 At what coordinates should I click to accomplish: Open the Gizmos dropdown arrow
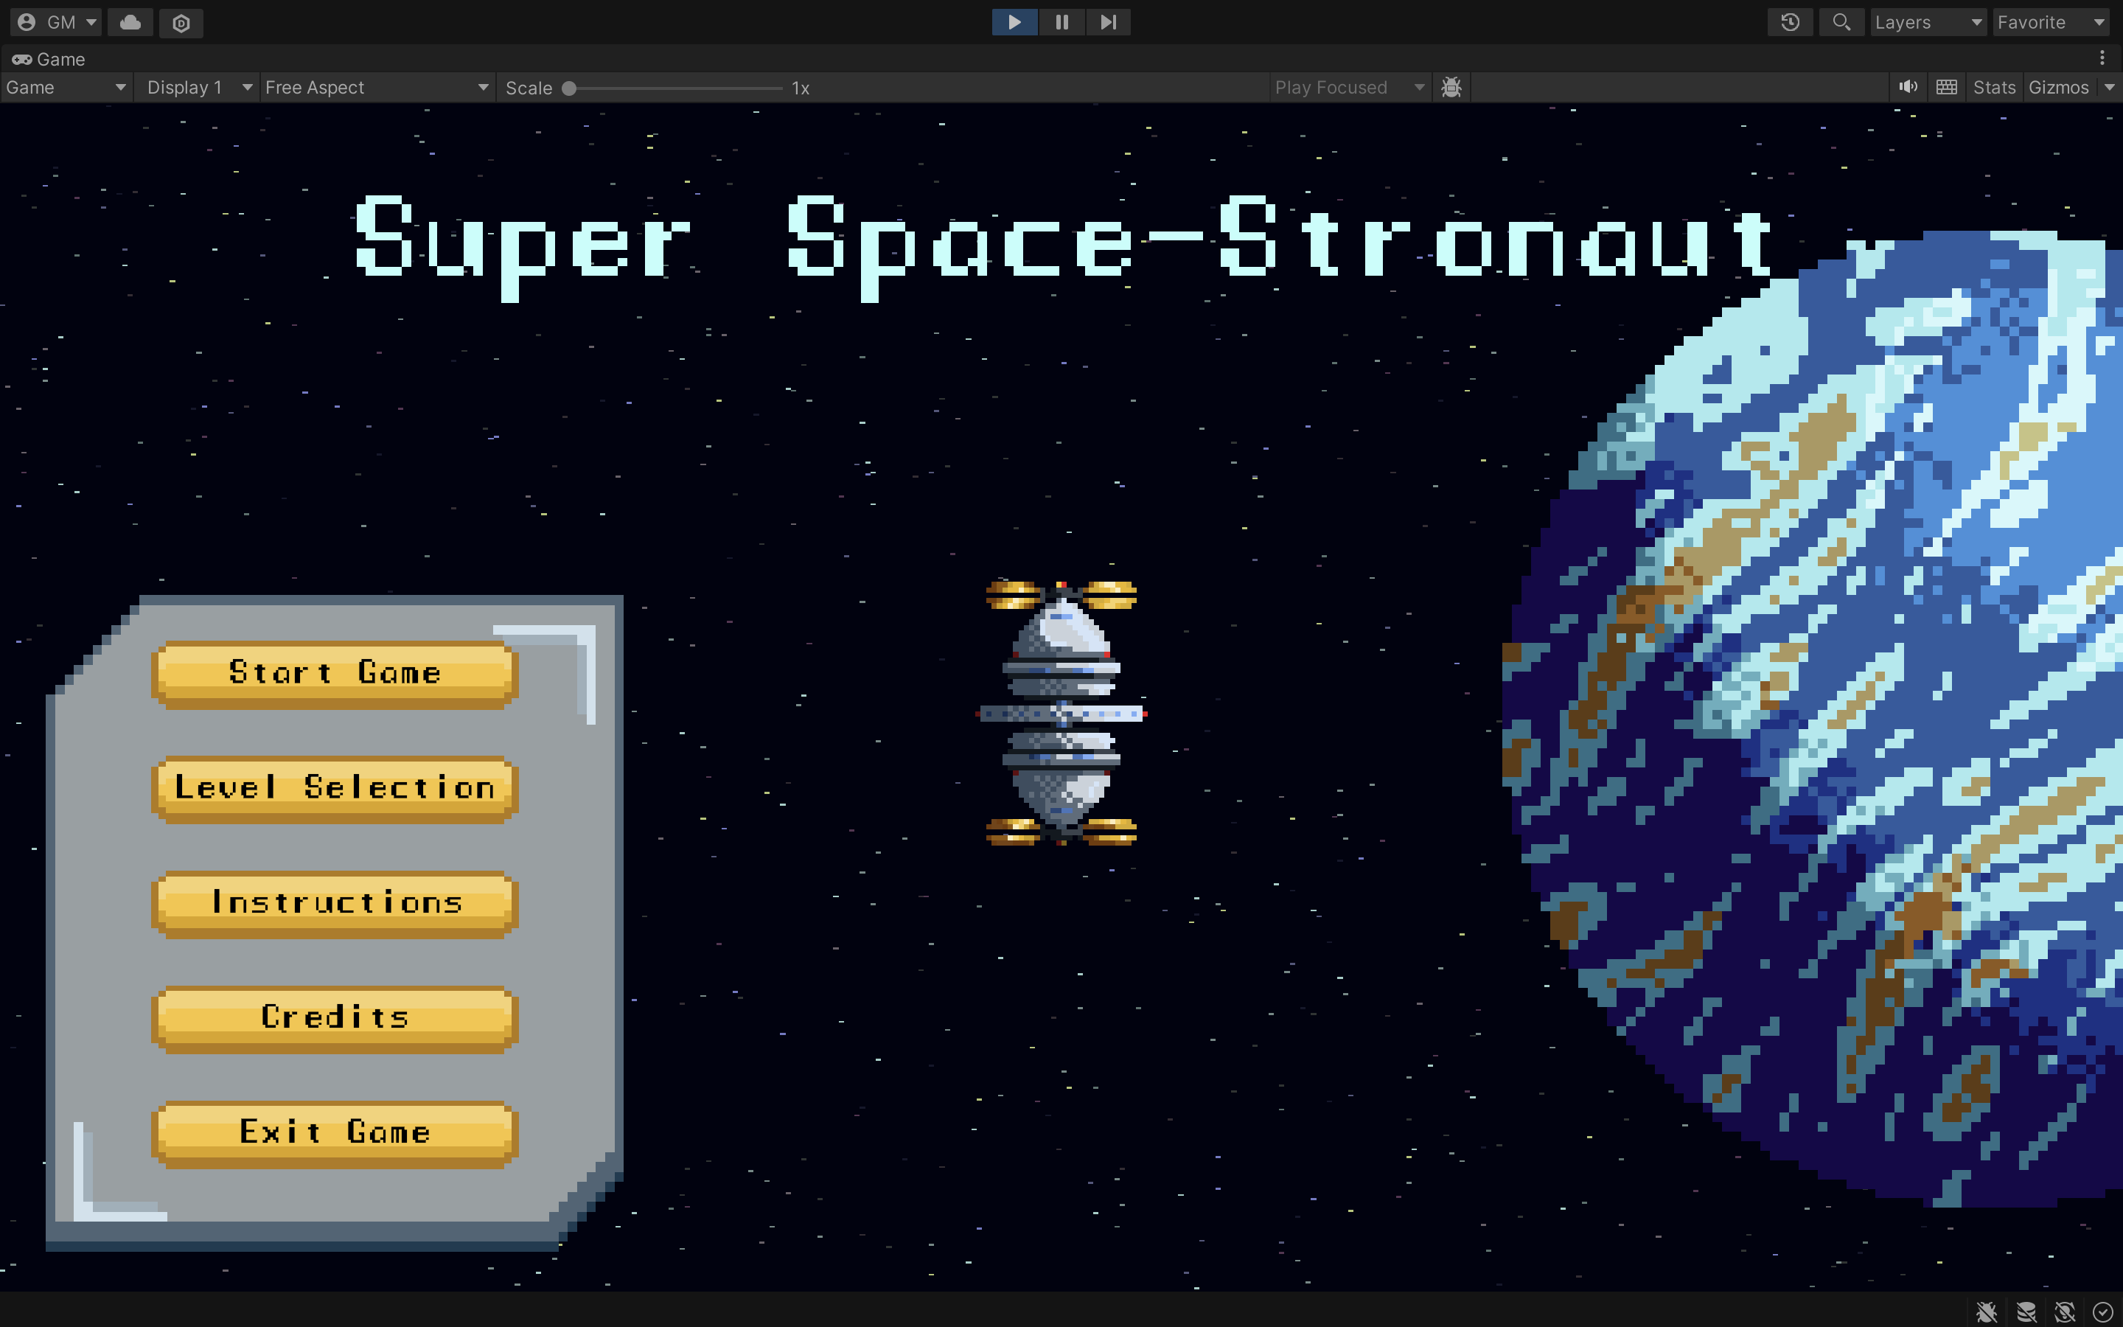[x=2109, y=87]
